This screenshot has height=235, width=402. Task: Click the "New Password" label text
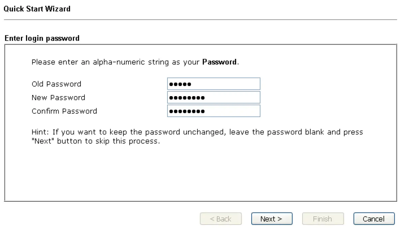tap(58, 97)
